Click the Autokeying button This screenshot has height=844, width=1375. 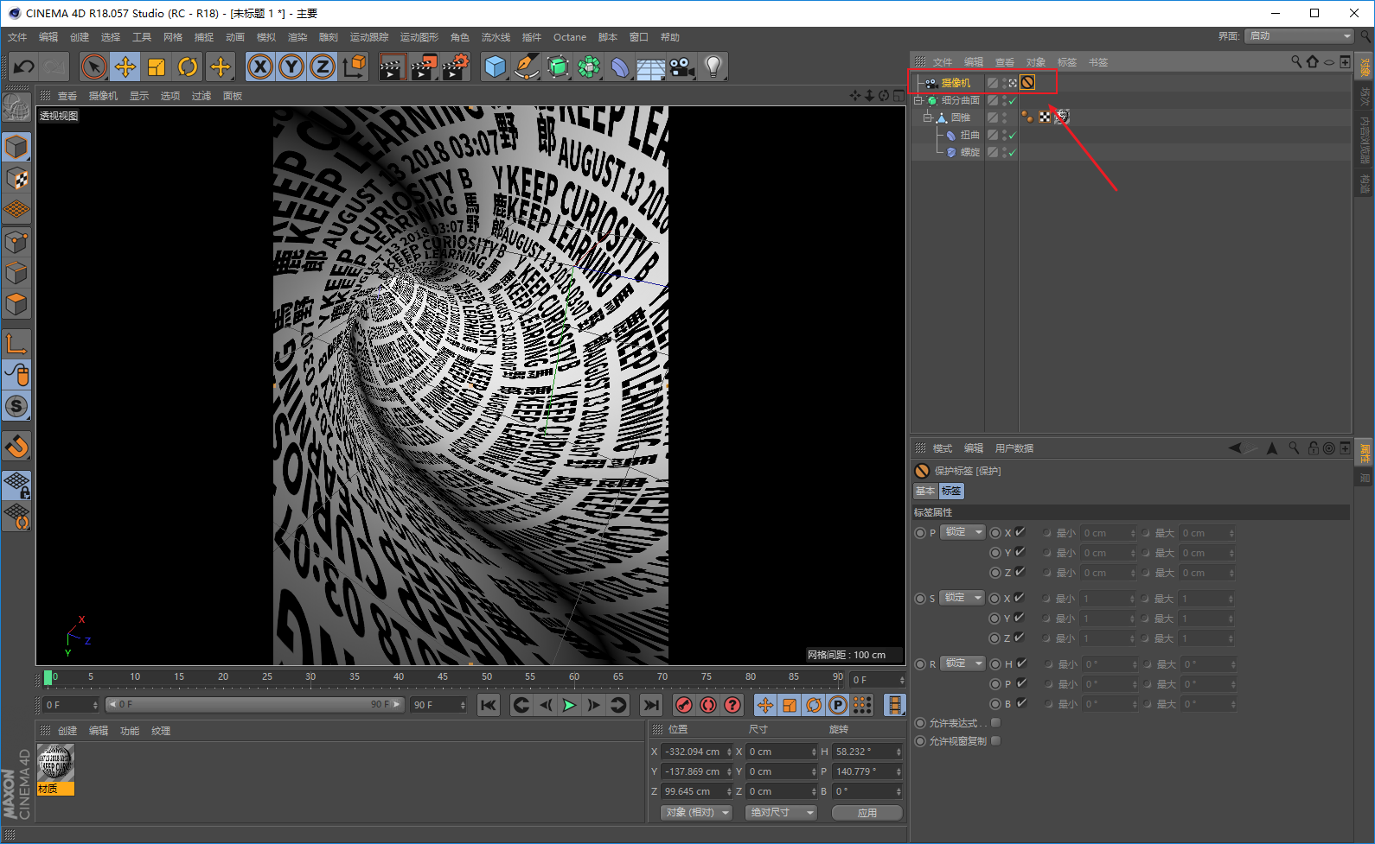point(708,705)
